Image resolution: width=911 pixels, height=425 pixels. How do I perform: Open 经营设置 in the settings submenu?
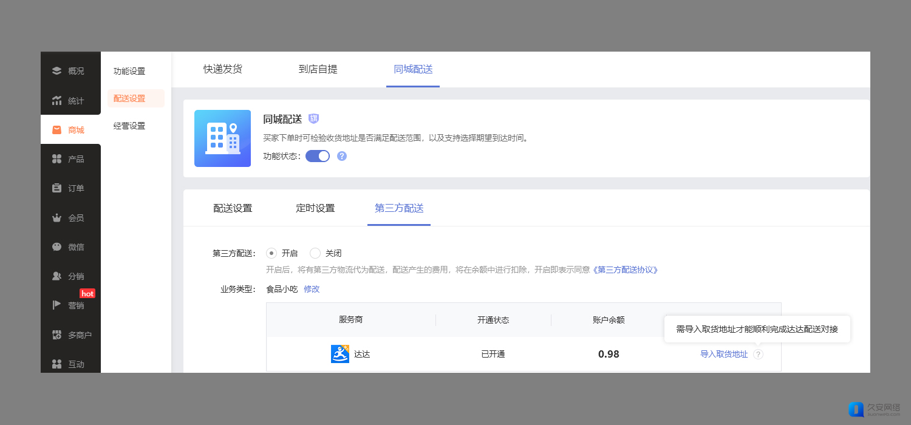pyautogui.click(x=129, y=126)
